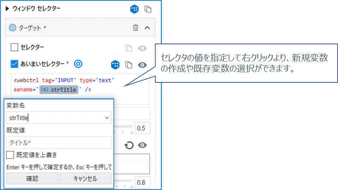This screenshot has width=338, height=190.
Task: Collapse the ターゲット section chevron
Action: (147, 28)
